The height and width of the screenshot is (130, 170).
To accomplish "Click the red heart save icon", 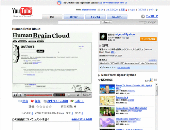I will tap(32, 101).
